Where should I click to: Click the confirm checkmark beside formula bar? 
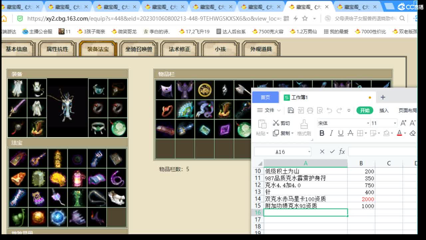pyautogui.click(x=332, y=152)
